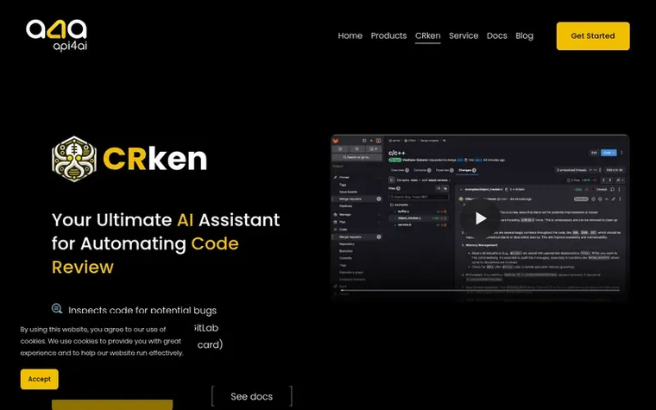This screenshot has width=656, height=410.
Task: Open the Docs navigation link
Action: tap(496, 36)
